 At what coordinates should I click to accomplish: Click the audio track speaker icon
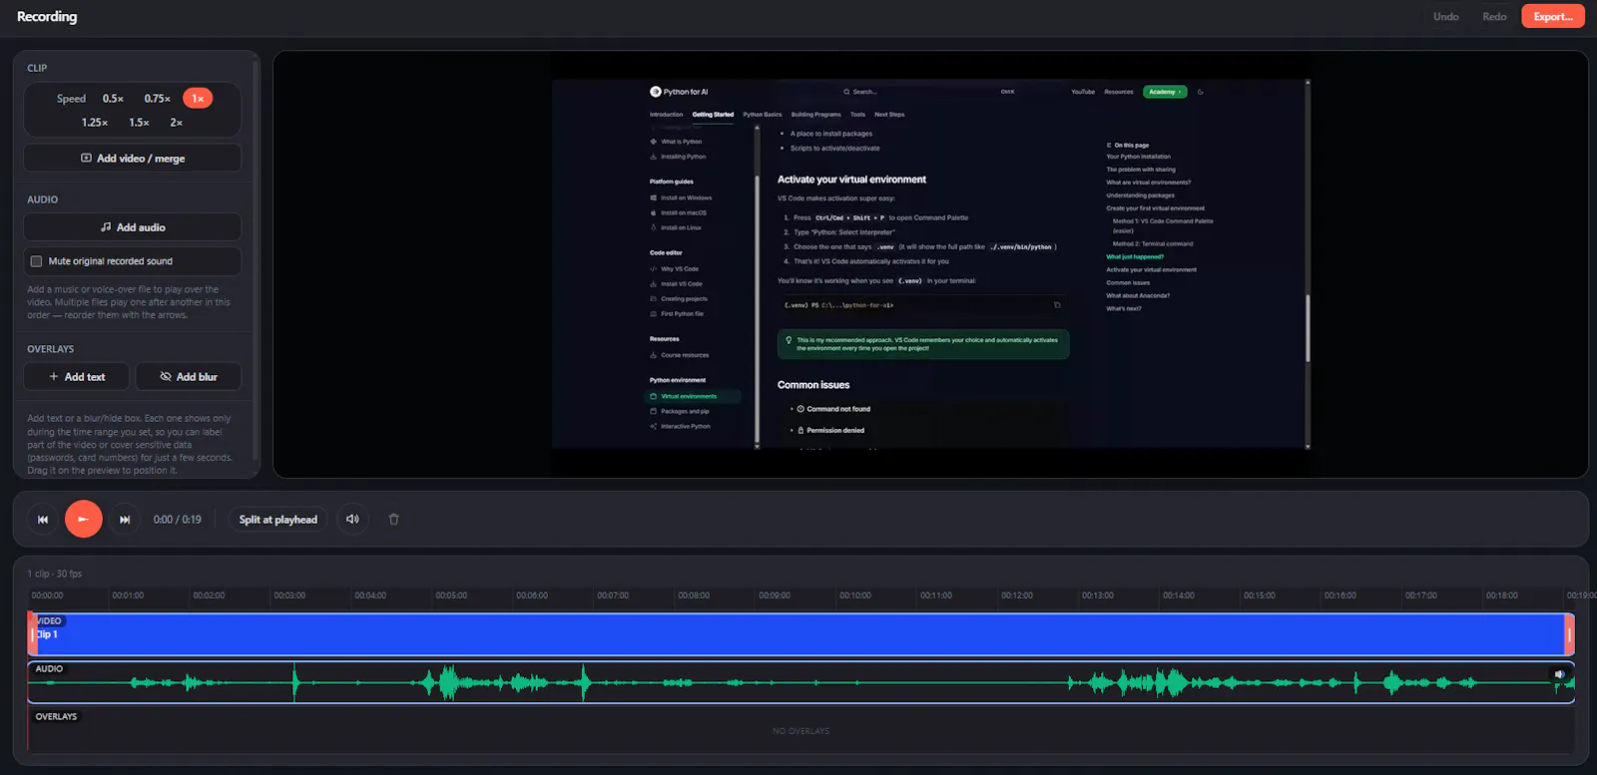click(1559, 675)
